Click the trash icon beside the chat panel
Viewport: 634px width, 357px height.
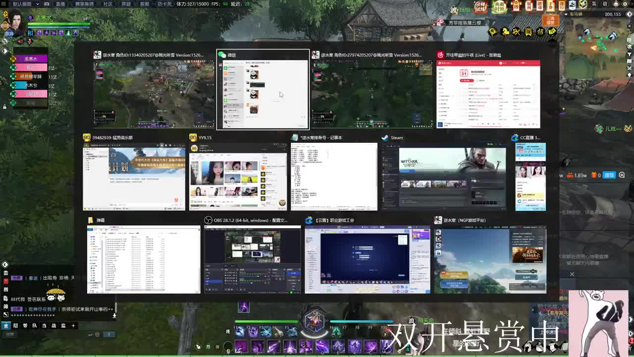pyautogui.click(x=5, y=273)
